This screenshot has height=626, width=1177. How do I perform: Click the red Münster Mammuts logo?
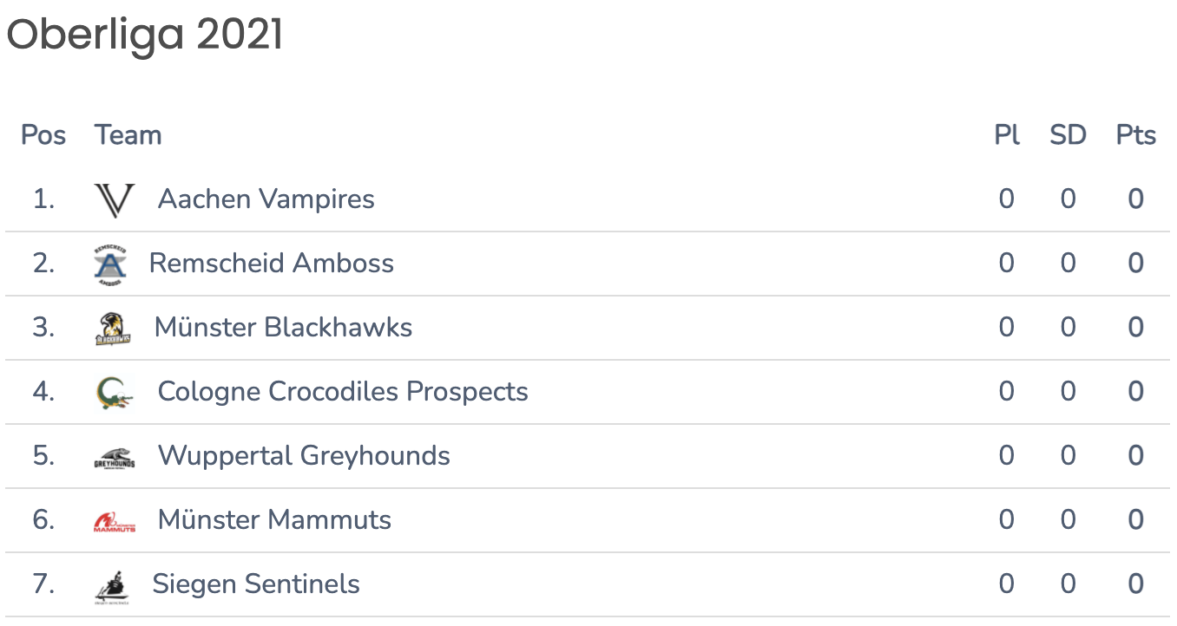(115, 521)
